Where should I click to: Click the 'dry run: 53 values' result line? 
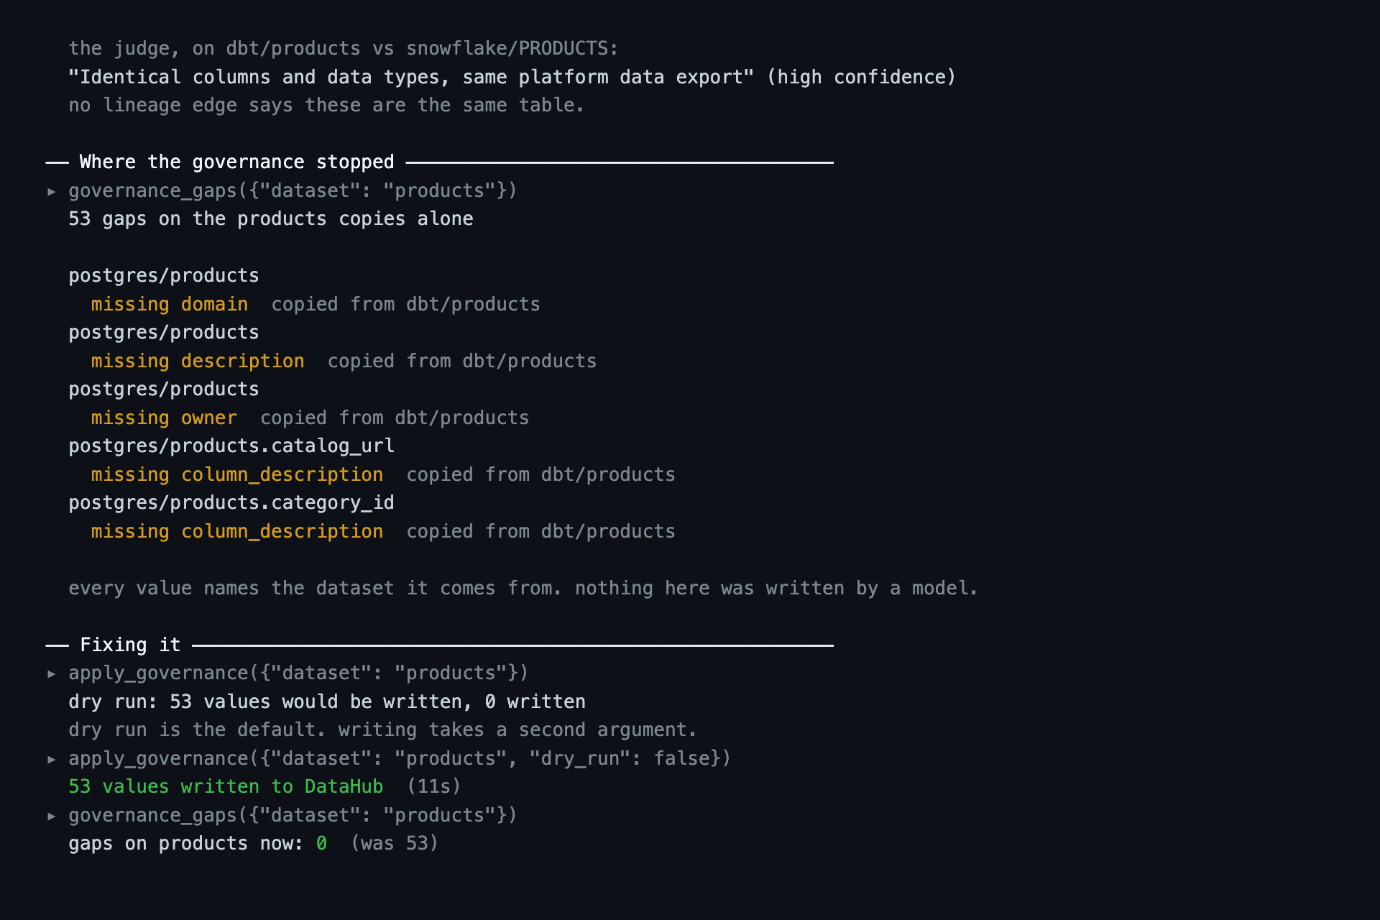[327, 701]
